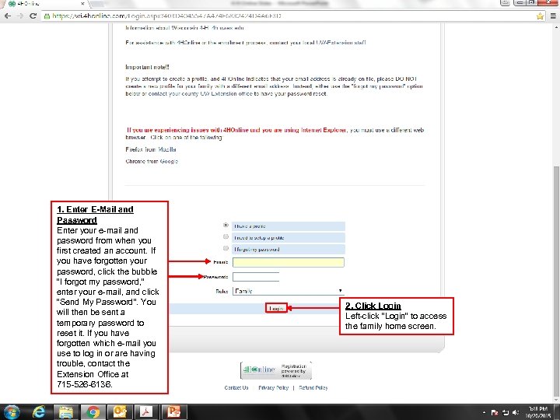Screen dimensions: 560x420
Task: Close the 4HOnline browser tab
Action: coord(82,4)
